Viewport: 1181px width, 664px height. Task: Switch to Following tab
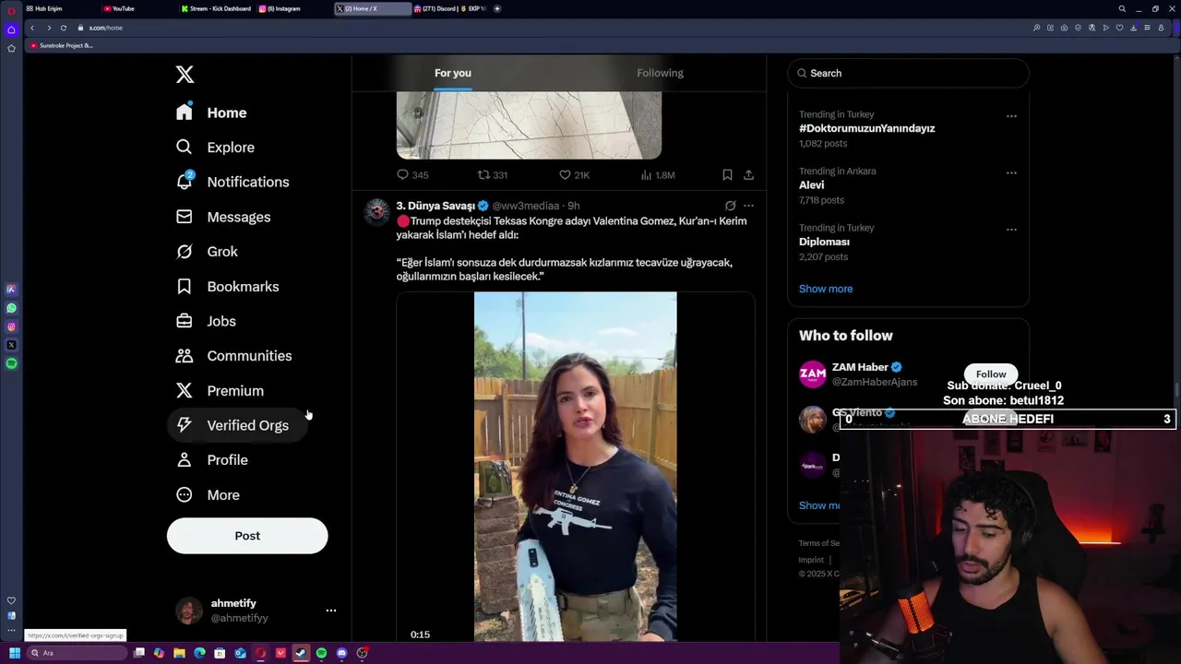point(660,73)
